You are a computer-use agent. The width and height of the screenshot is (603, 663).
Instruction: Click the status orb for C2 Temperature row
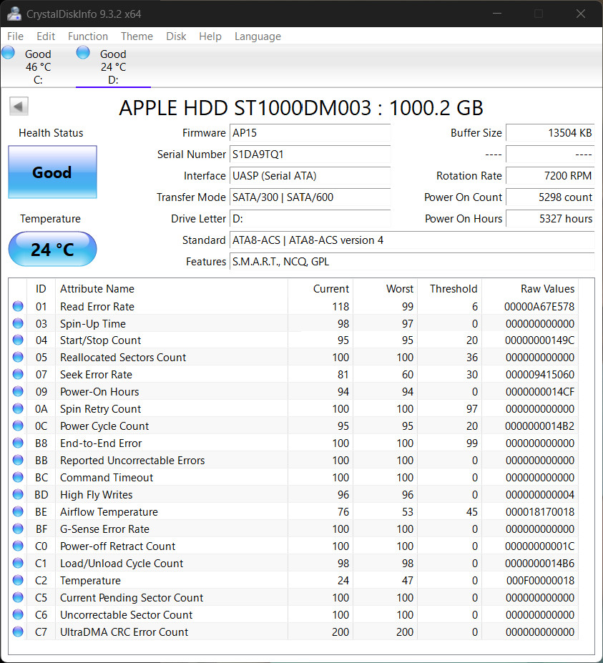pos(18,580)
